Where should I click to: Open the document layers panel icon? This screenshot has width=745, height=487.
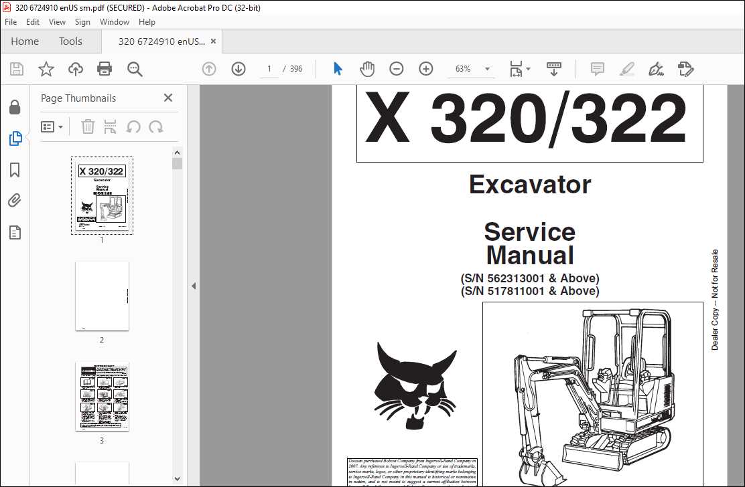tap(15, 232)
